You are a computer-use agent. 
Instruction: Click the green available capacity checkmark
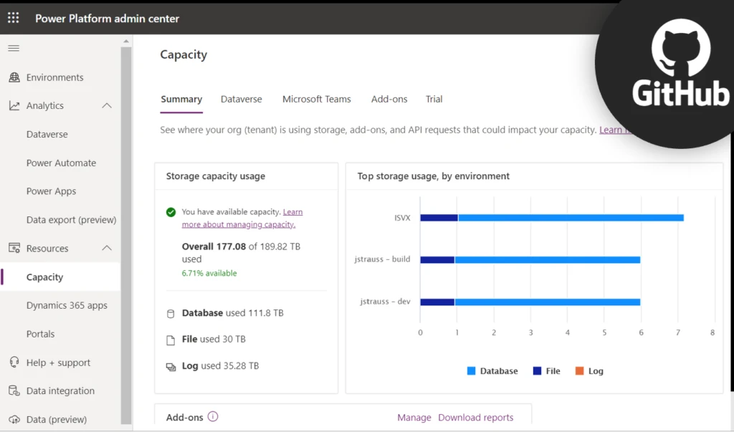[x=170, y=212]
